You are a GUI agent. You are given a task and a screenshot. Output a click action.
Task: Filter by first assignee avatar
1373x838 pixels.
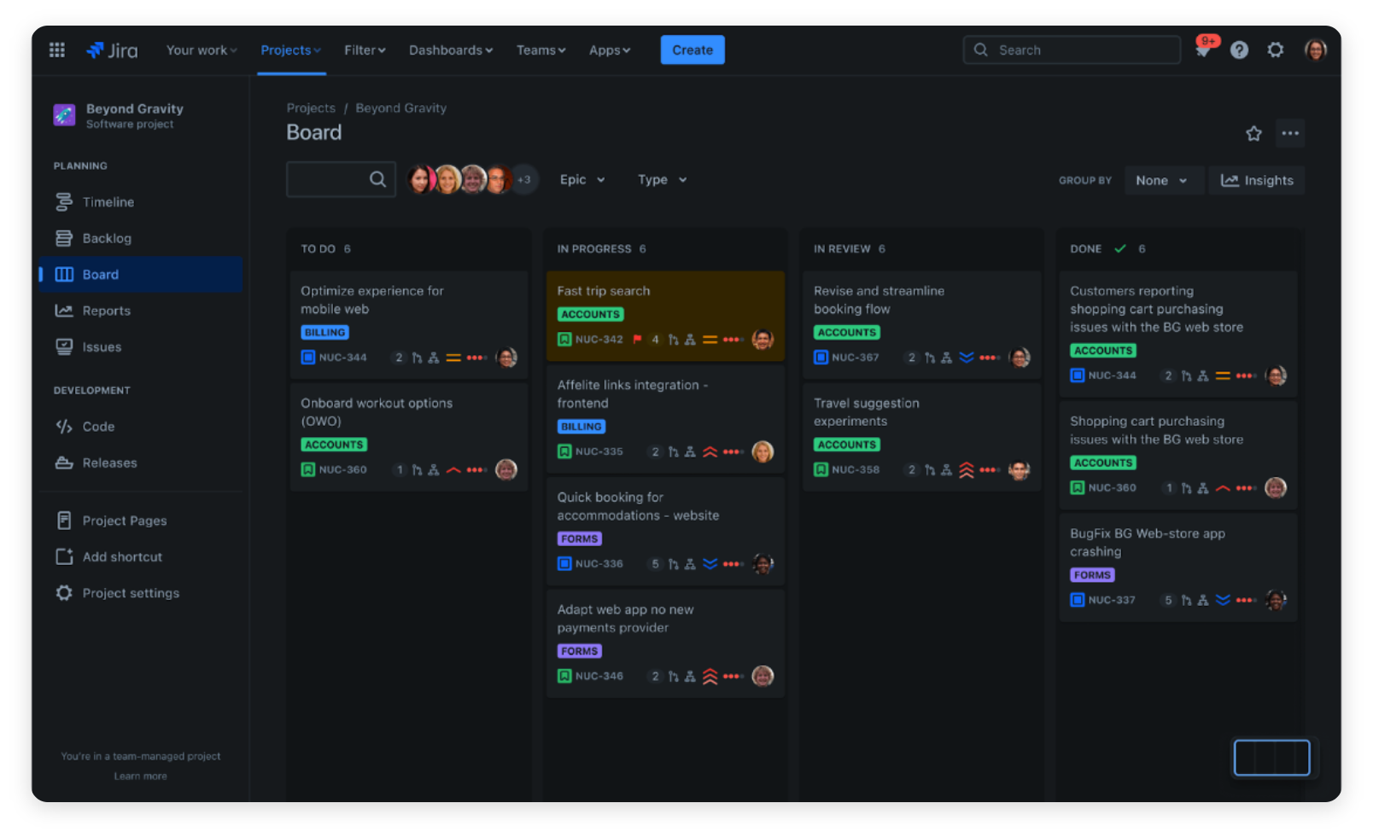[x=420, y=179]
